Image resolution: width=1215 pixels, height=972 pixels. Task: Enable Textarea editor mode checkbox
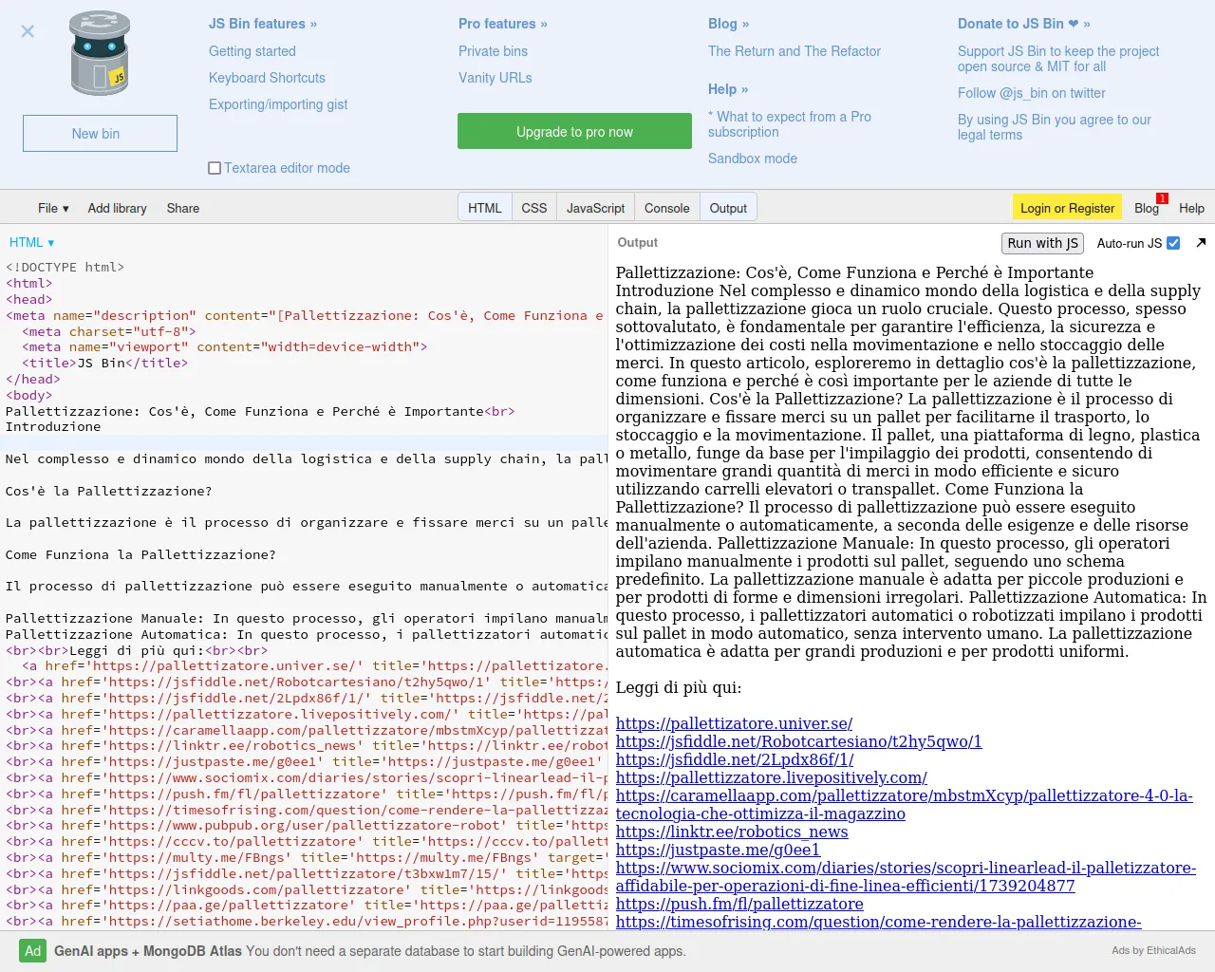coord(215,168)
